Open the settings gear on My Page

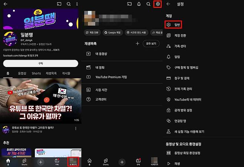coord(158,4)
